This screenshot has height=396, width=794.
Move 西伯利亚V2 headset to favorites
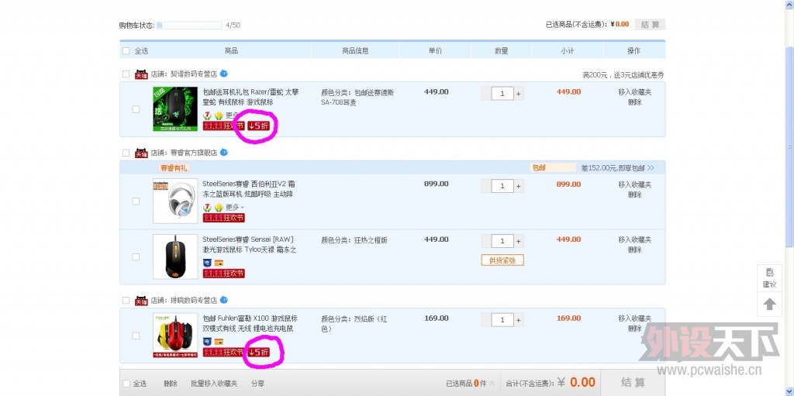coord(634,185)
